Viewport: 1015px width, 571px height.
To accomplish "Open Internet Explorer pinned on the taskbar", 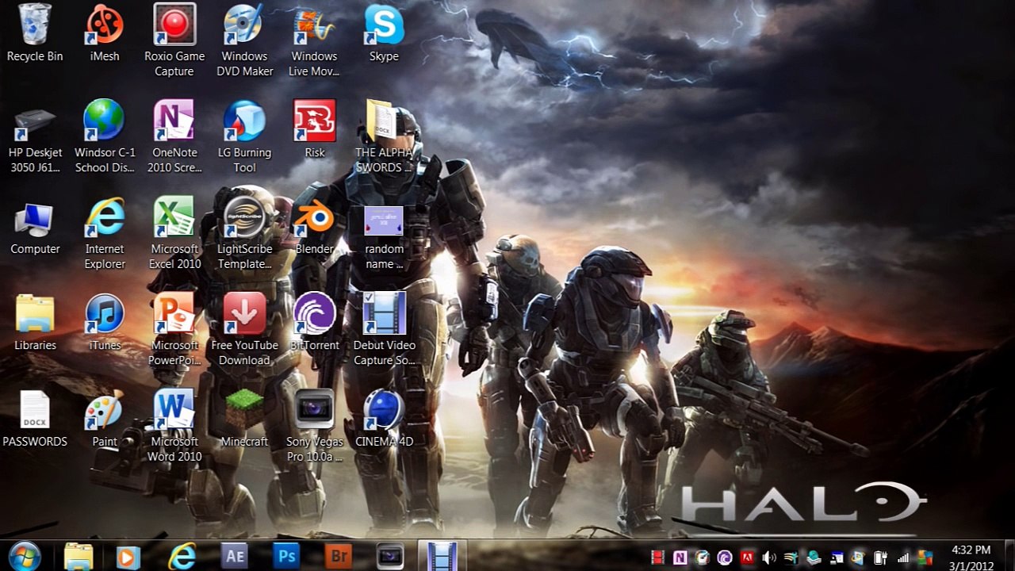I will [182, 556].
